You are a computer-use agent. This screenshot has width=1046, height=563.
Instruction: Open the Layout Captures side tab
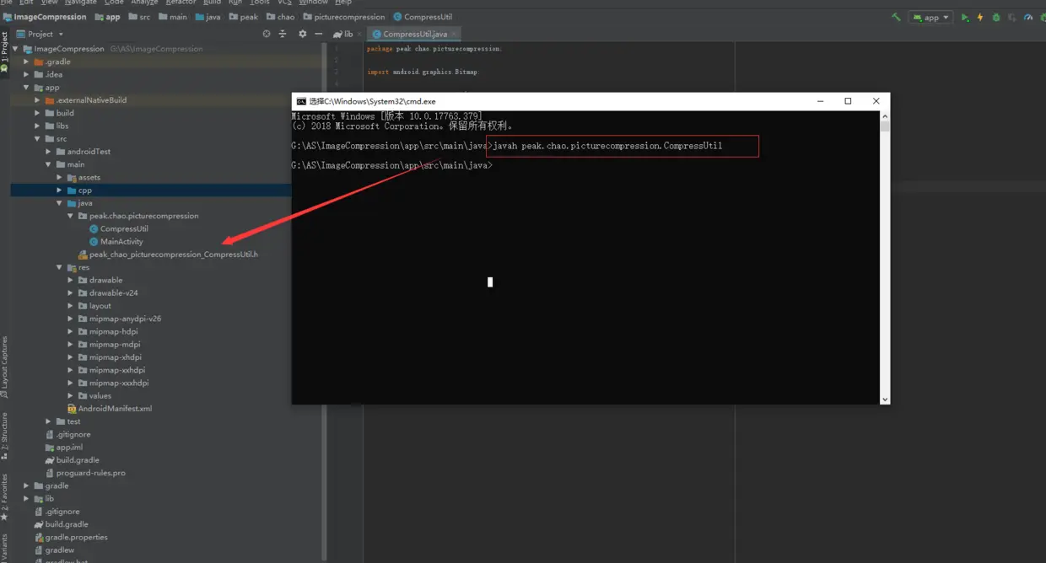pyautogui.click(x=4, y=367)
